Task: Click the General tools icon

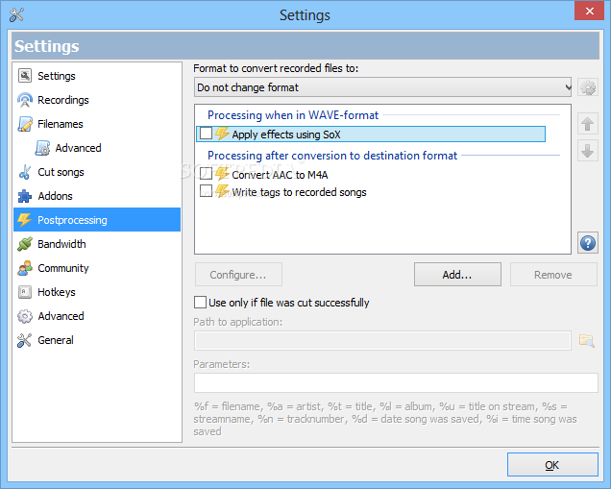Action: pyautogui.click(x=25, y=340)
